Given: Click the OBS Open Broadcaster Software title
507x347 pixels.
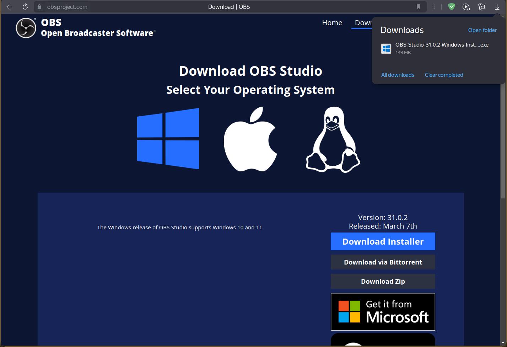Looking at the screenshot, I should 98,28.
